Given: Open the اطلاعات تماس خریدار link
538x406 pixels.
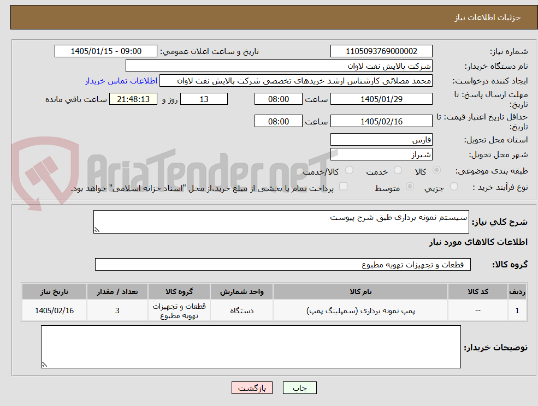Looking at the screenshot, I should tap(121, 81).
